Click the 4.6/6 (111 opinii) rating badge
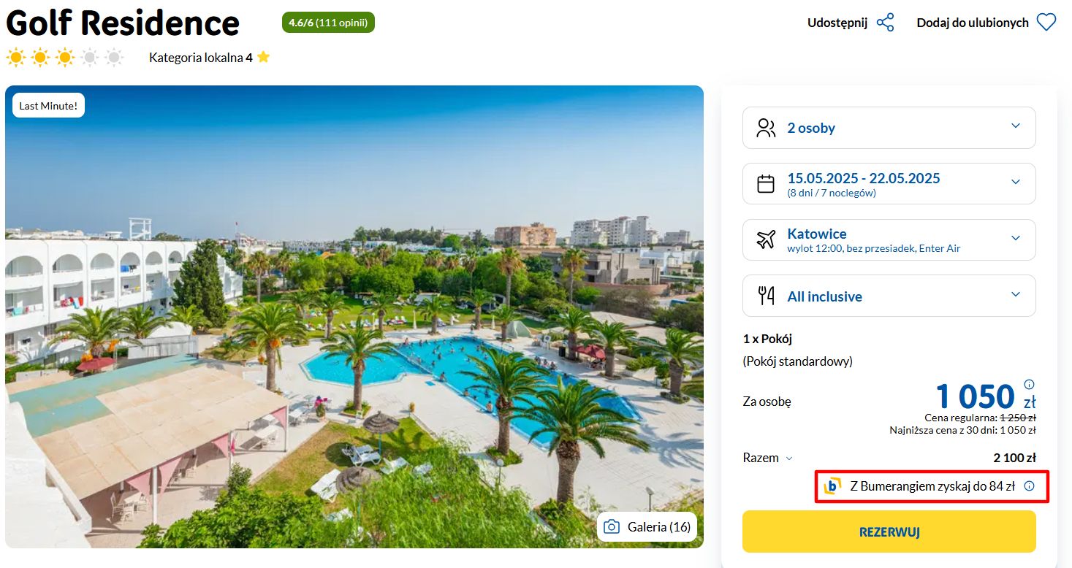This screenshot has width=1072, height=568. click(328, 23)
